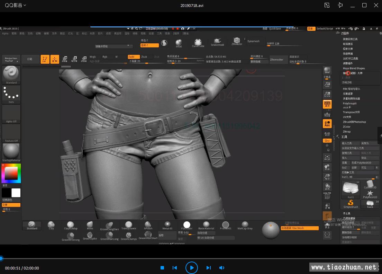Screen dimensions: 382x274
Task: Select the kuzi1 tool thumbnail with shorts
Action: click(x=351, y=189)
